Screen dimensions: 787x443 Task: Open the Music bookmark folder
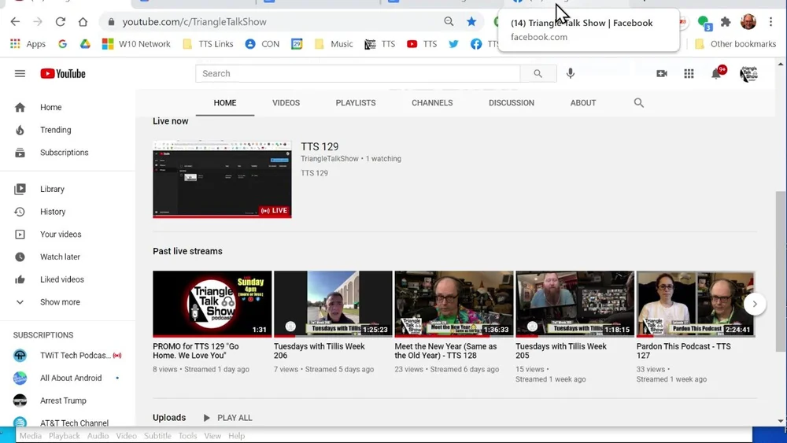click(x=334, y=44)
